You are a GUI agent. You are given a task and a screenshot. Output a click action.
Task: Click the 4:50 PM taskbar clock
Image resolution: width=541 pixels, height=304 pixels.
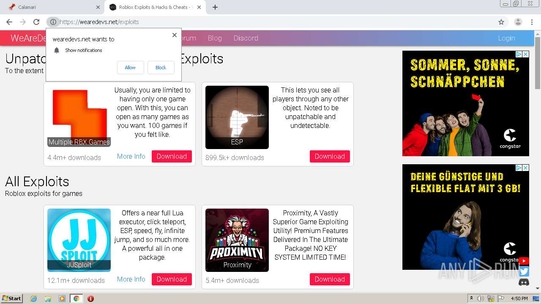coord(519,299)
